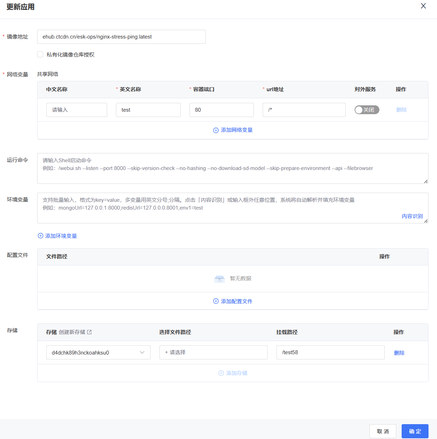Click the 暂无数据 empty text
The width and height of the screenshot is (437, 439).
point(240,278)
